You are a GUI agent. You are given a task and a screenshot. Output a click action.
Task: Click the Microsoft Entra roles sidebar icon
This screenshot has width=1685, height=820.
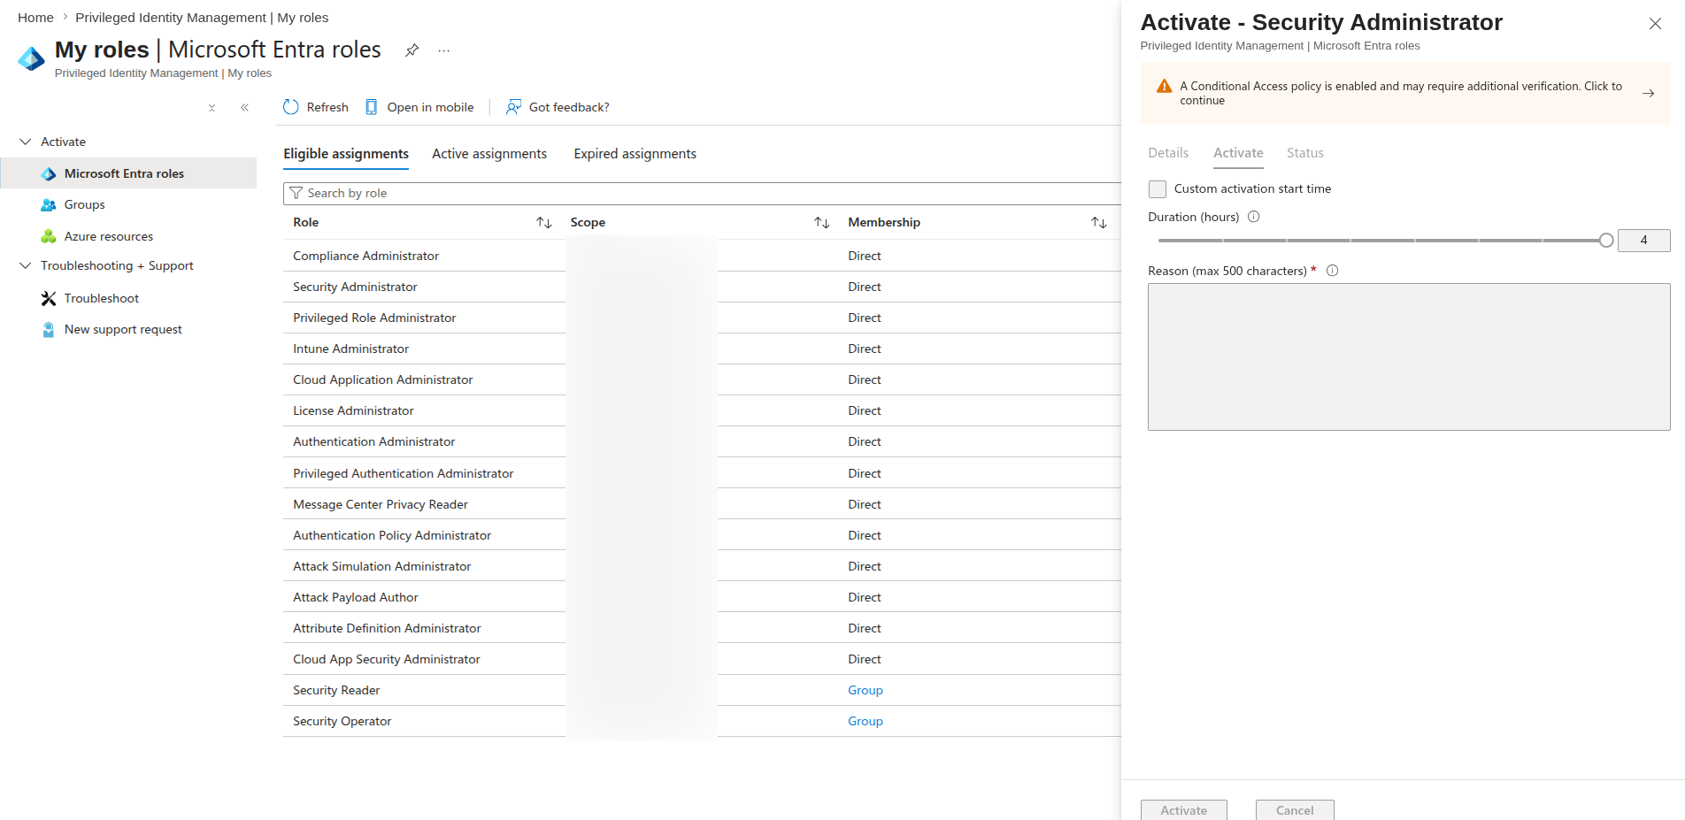[x=49, y=174]
